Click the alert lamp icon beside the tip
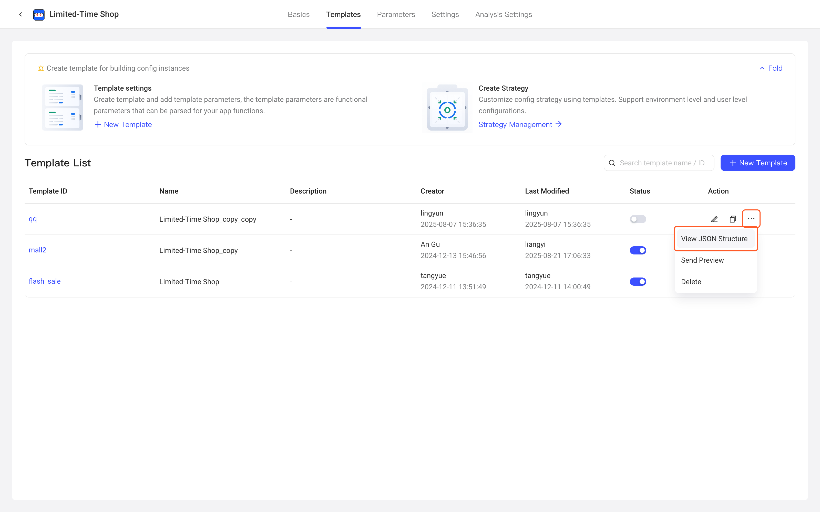 (41, 68)
